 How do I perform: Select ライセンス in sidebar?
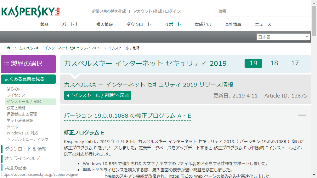[x=16, y=95]
